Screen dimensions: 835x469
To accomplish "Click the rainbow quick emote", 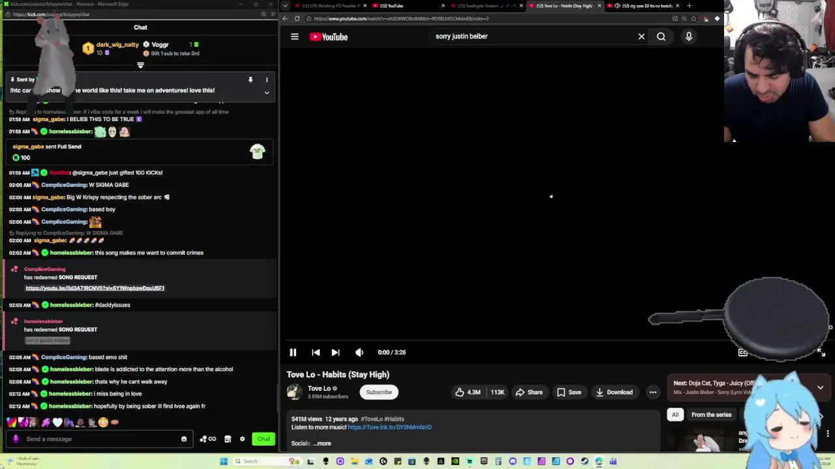I will (x=12, y=422).
